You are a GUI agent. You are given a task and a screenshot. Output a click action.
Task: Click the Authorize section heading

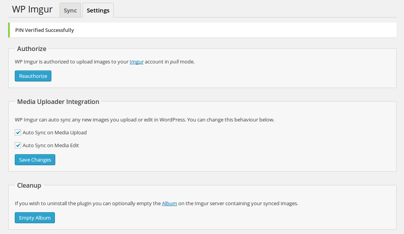coord(32,49)
